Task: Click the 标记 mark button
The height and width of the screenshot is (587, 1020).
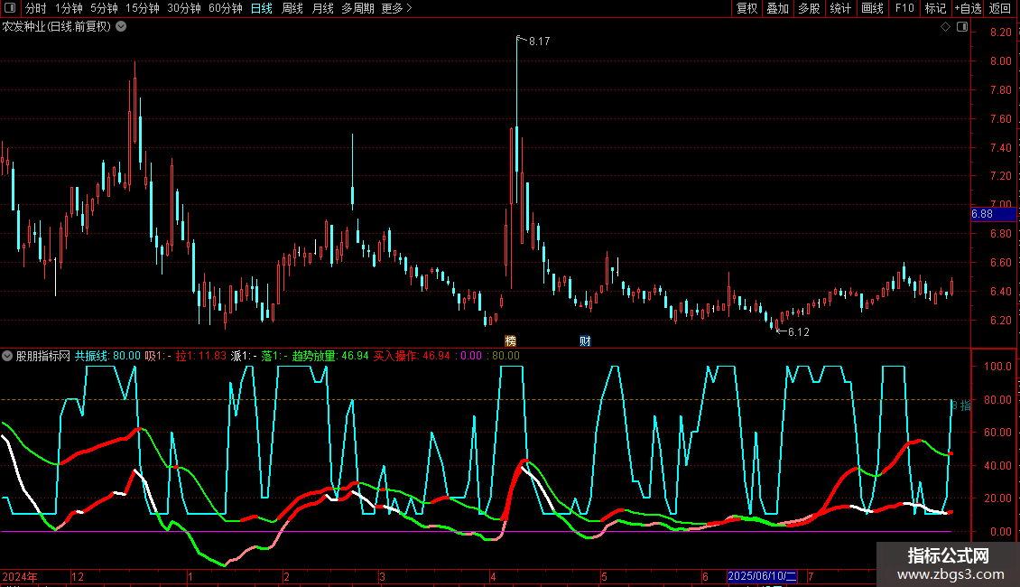Action: click(x=935, y=8)
